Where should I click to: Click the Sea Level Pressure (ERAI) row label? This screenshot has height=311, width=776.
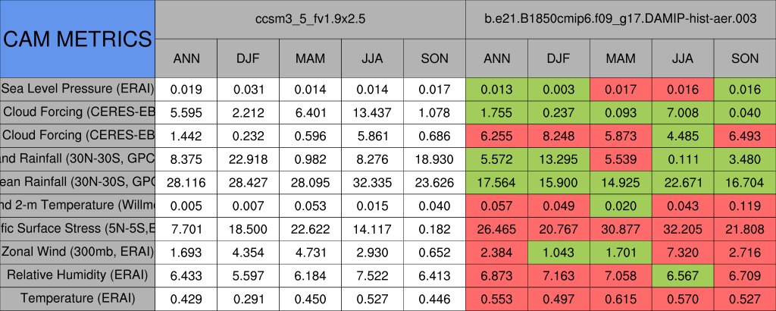(77, 89)
